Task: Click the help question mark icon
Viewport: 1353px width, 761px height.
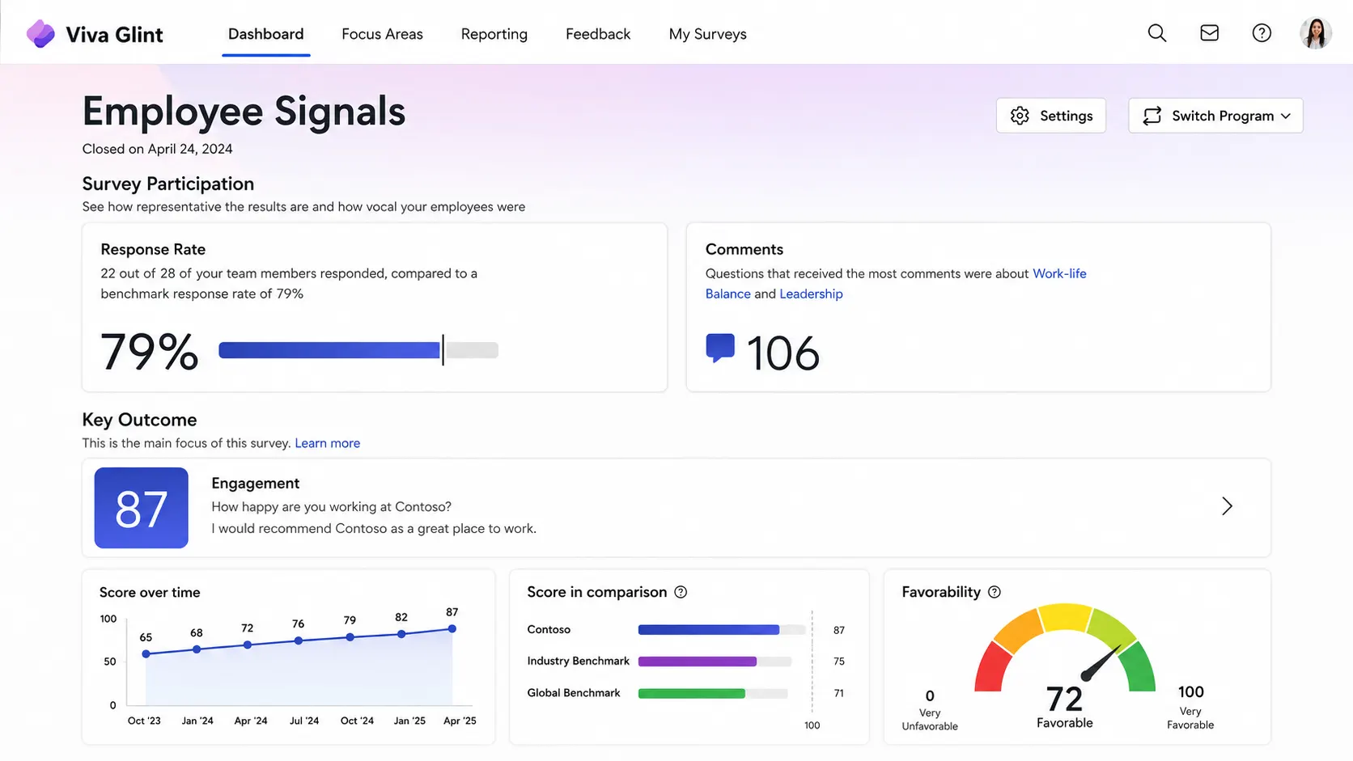Action: 1262,33
